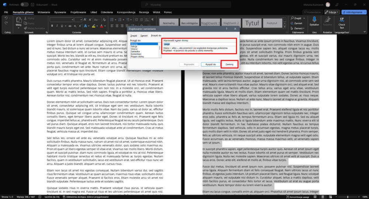Click the Wytnij scissors icon

[25, 18]
